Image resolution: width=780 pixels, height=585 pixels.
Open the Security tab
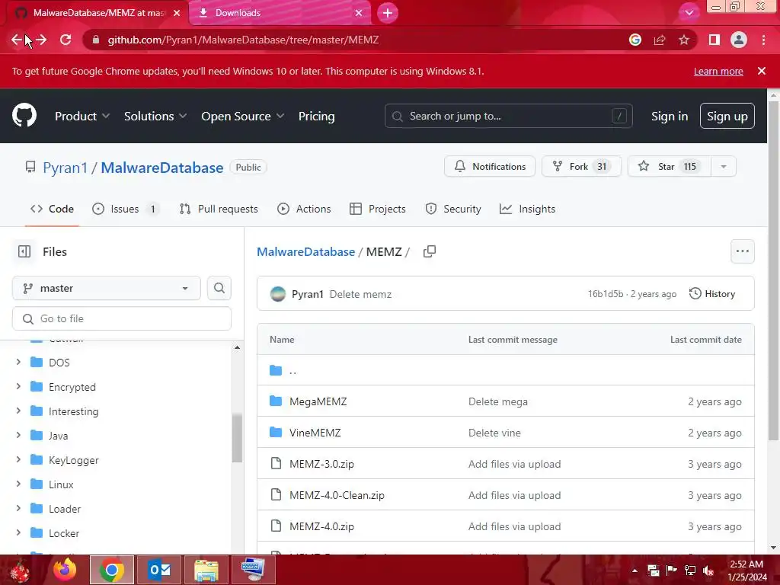pyautogui.click(x=453, y=209)
